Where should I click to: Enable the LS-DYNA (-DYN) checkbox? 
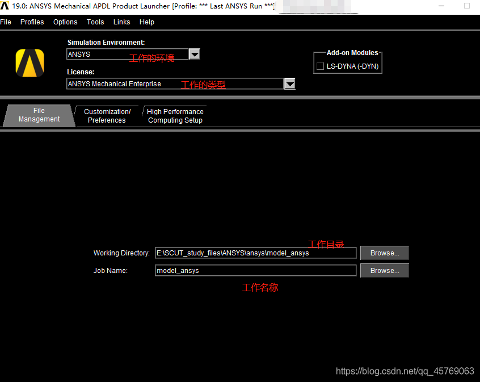tap(320, 66)
